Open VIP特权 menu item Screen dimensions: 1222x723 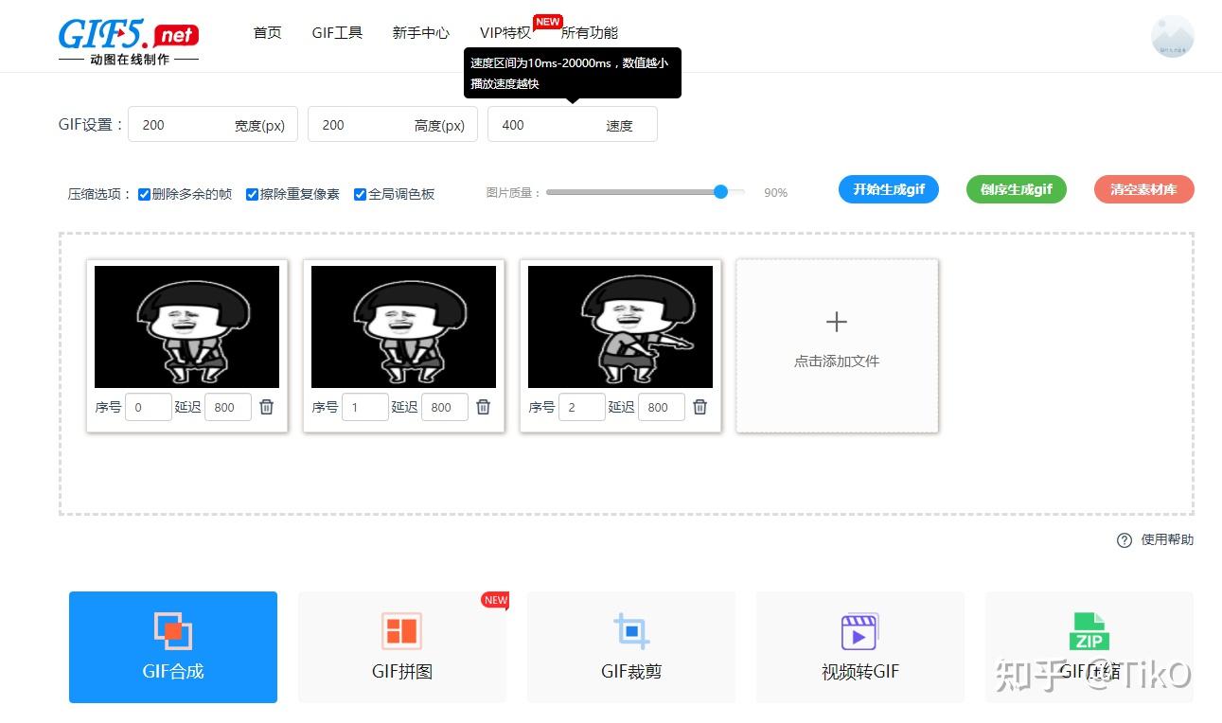pyautogui.click(x=505, y=33)
